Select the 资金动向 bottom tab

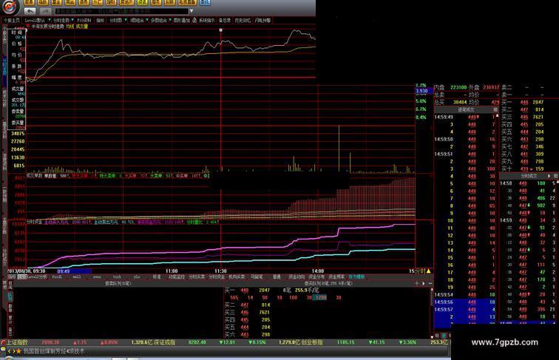click(297, 276)
